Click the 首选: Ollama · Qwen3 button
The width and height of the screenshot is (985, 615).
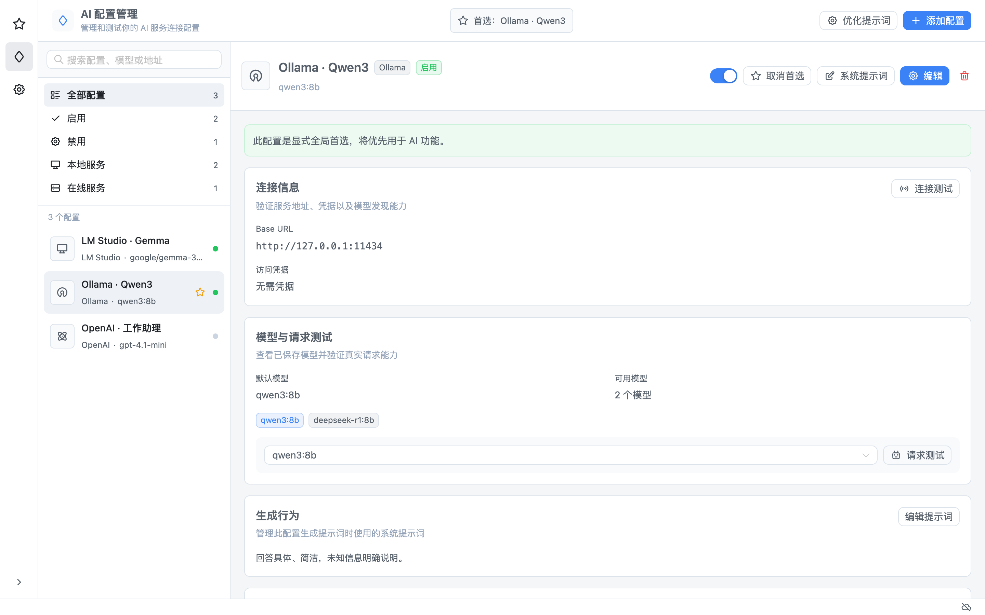pyautogui.click(x=511, y=21)
